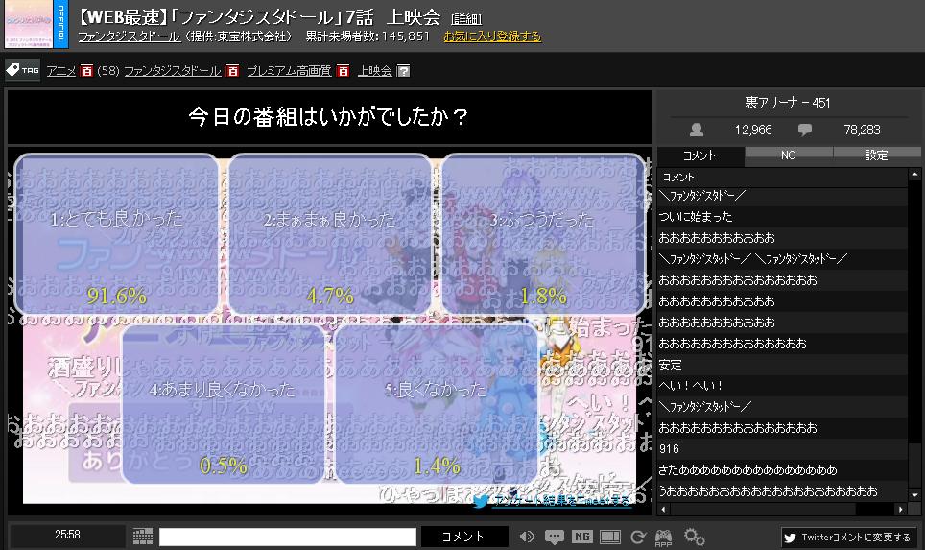Image resolution: width=925 pixels, height=550 pixels.
Task: Select comment 916
Action: (x=782, y=449)
